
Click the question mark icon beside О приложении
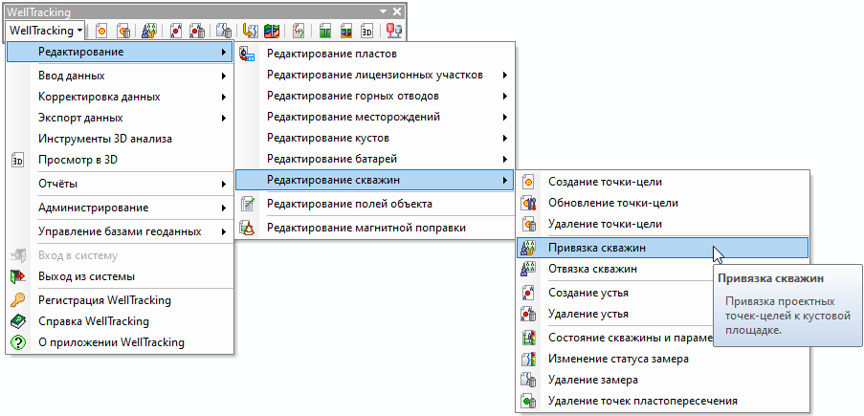(x=18, y=342)
